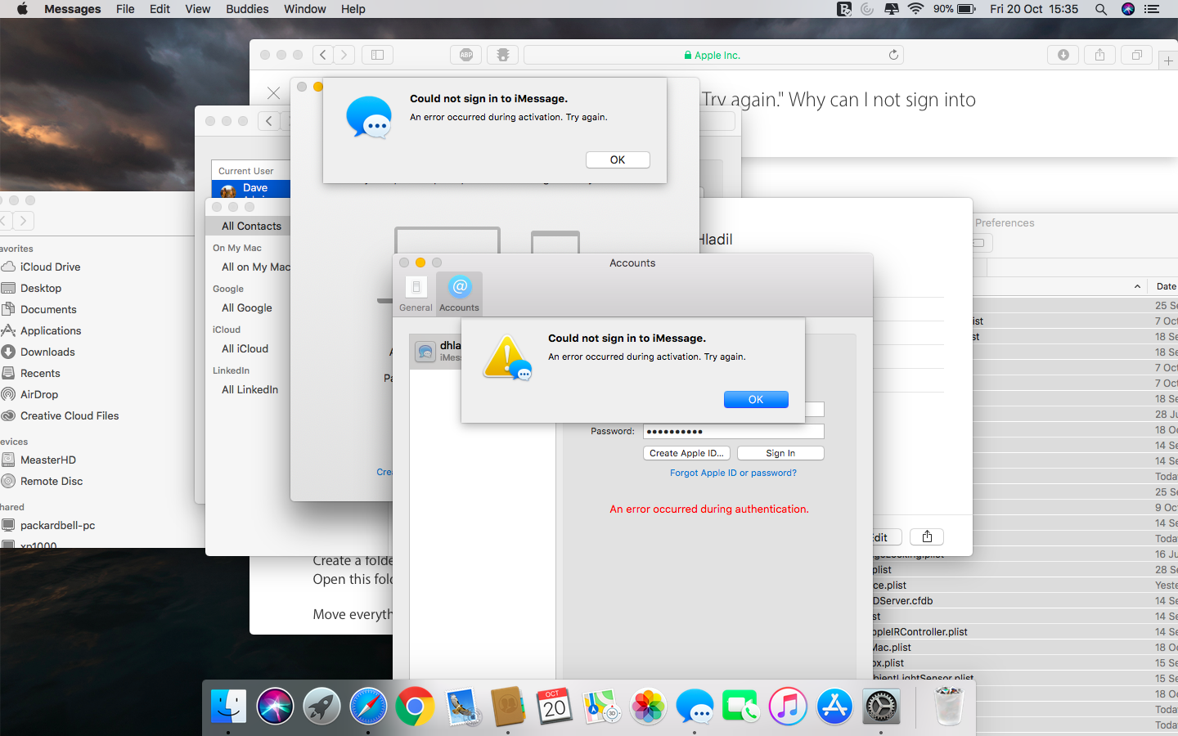
Task: Open Contacts book icon in Dock
Action: click(508, 707)
